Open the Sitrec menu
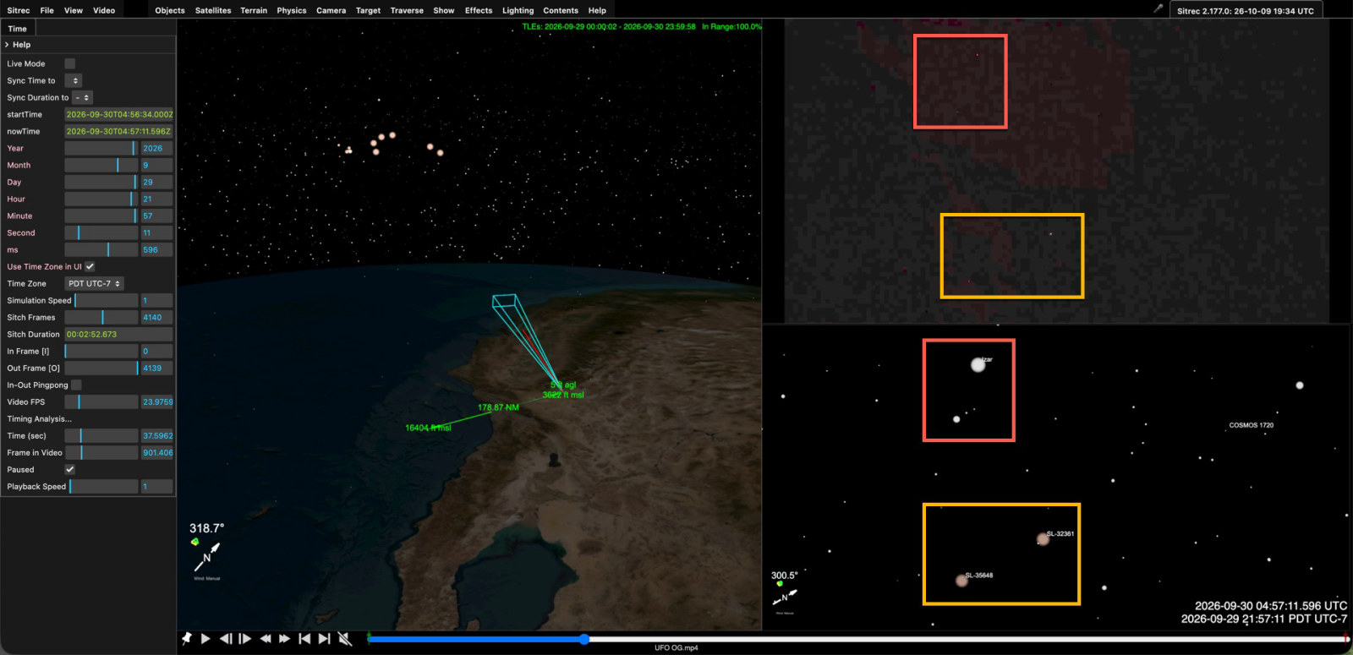1353x655 pixels. point(19,10)
